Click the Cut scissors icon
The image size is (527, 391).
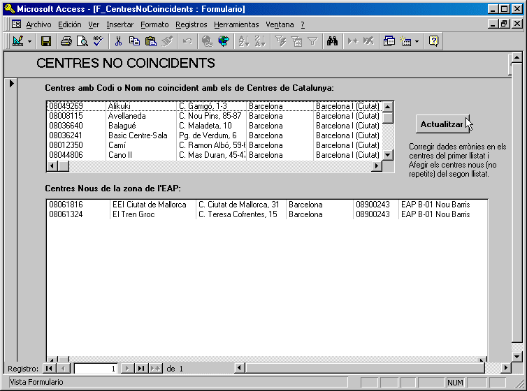pyautogui.click(x=118, y=41)
